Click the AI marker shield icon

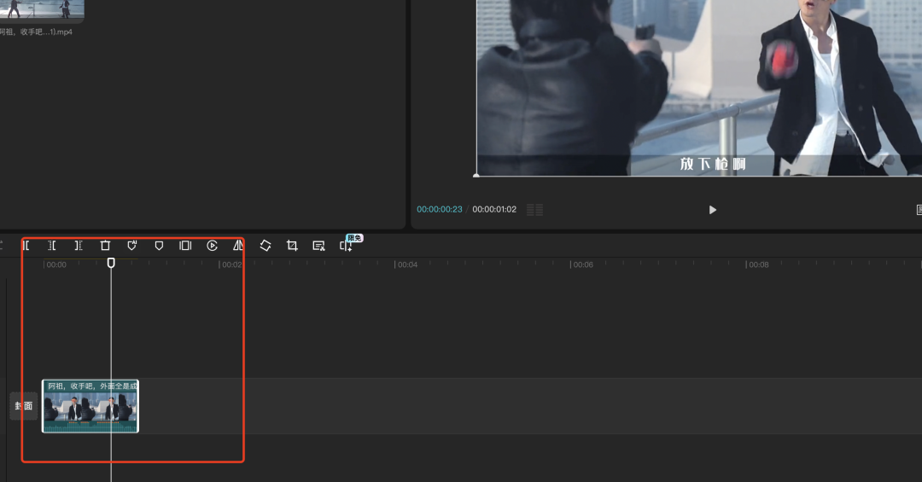pos(132,246)
